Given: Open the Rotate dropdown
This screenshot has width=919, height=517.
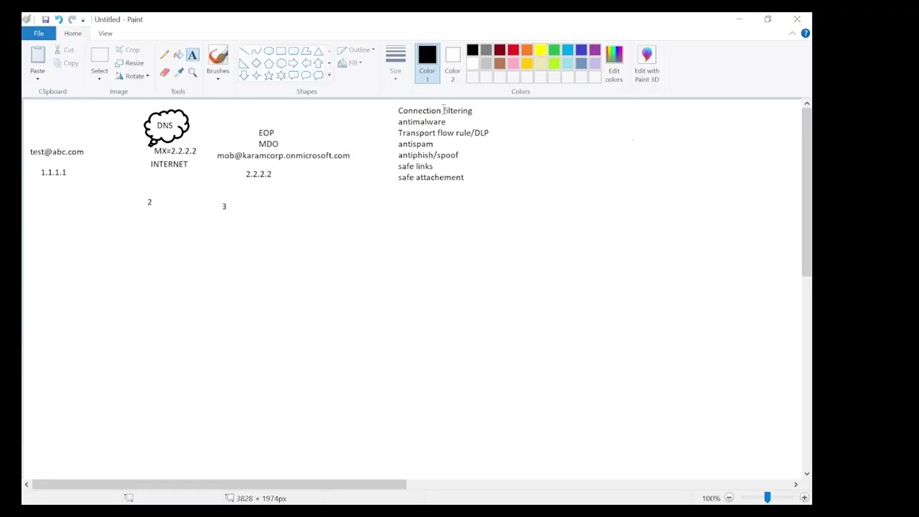Looking at the screenshot, I should [x=133, y=76].
